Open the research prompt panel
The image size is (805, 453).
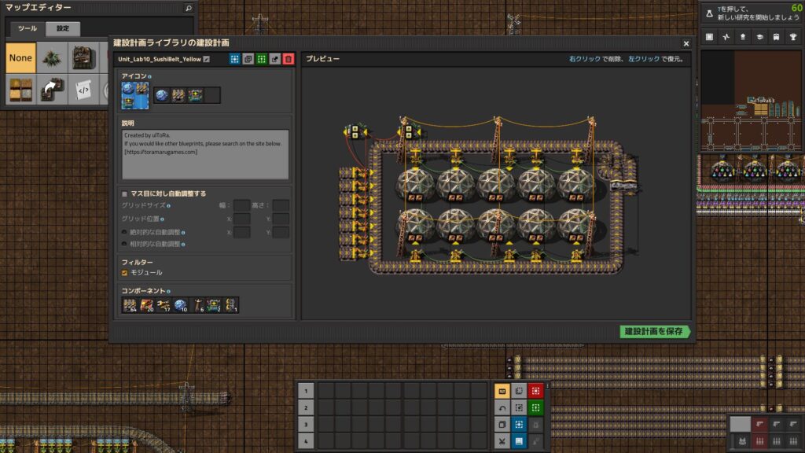tap(752, 13)
